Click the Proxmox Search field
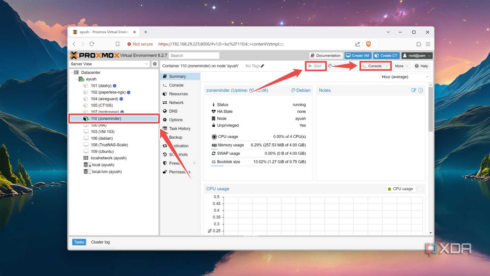Viewport: 490px width, 276px height. (x=194, y=56)
